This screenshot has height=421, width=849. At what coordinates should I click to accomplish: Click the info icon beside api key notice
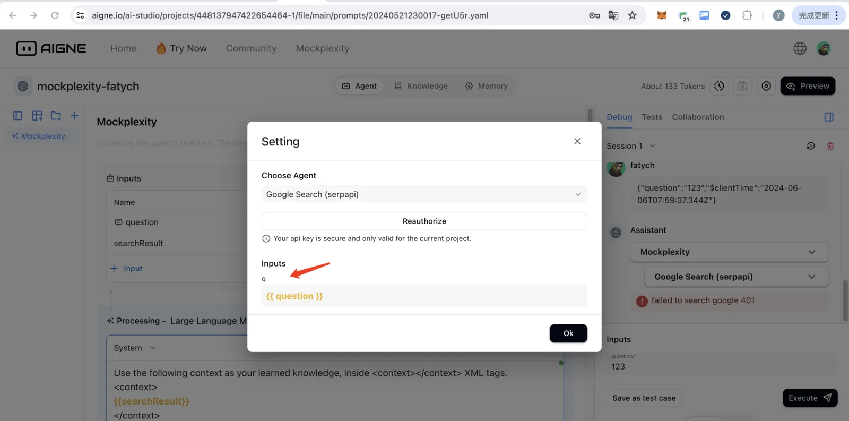266,239
